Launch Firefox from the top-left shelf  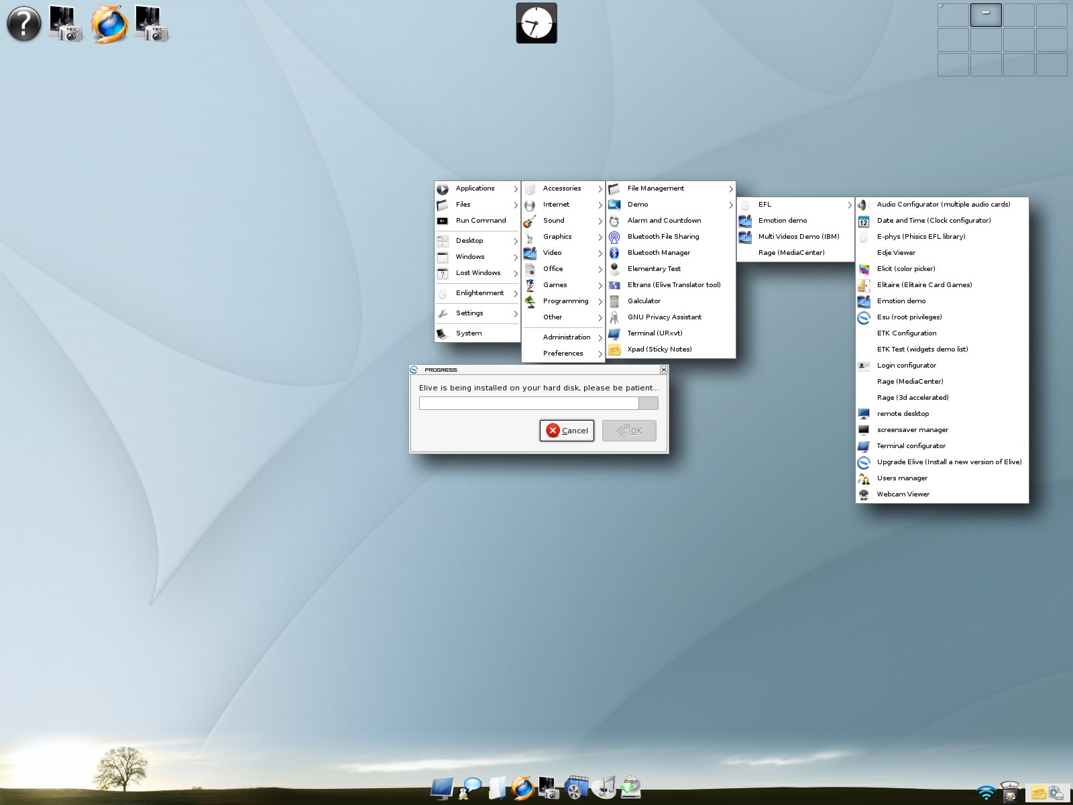[x=109, y=23]
